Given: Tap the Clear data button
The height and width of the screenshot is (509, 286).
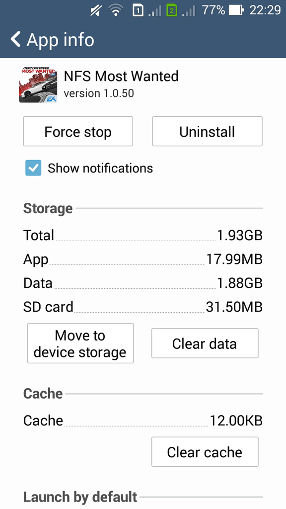Looking at the screenshot, I should point(205,343).
